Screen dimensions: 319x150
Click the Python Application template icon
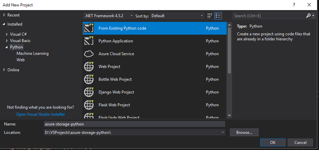[x=89, y=41]
